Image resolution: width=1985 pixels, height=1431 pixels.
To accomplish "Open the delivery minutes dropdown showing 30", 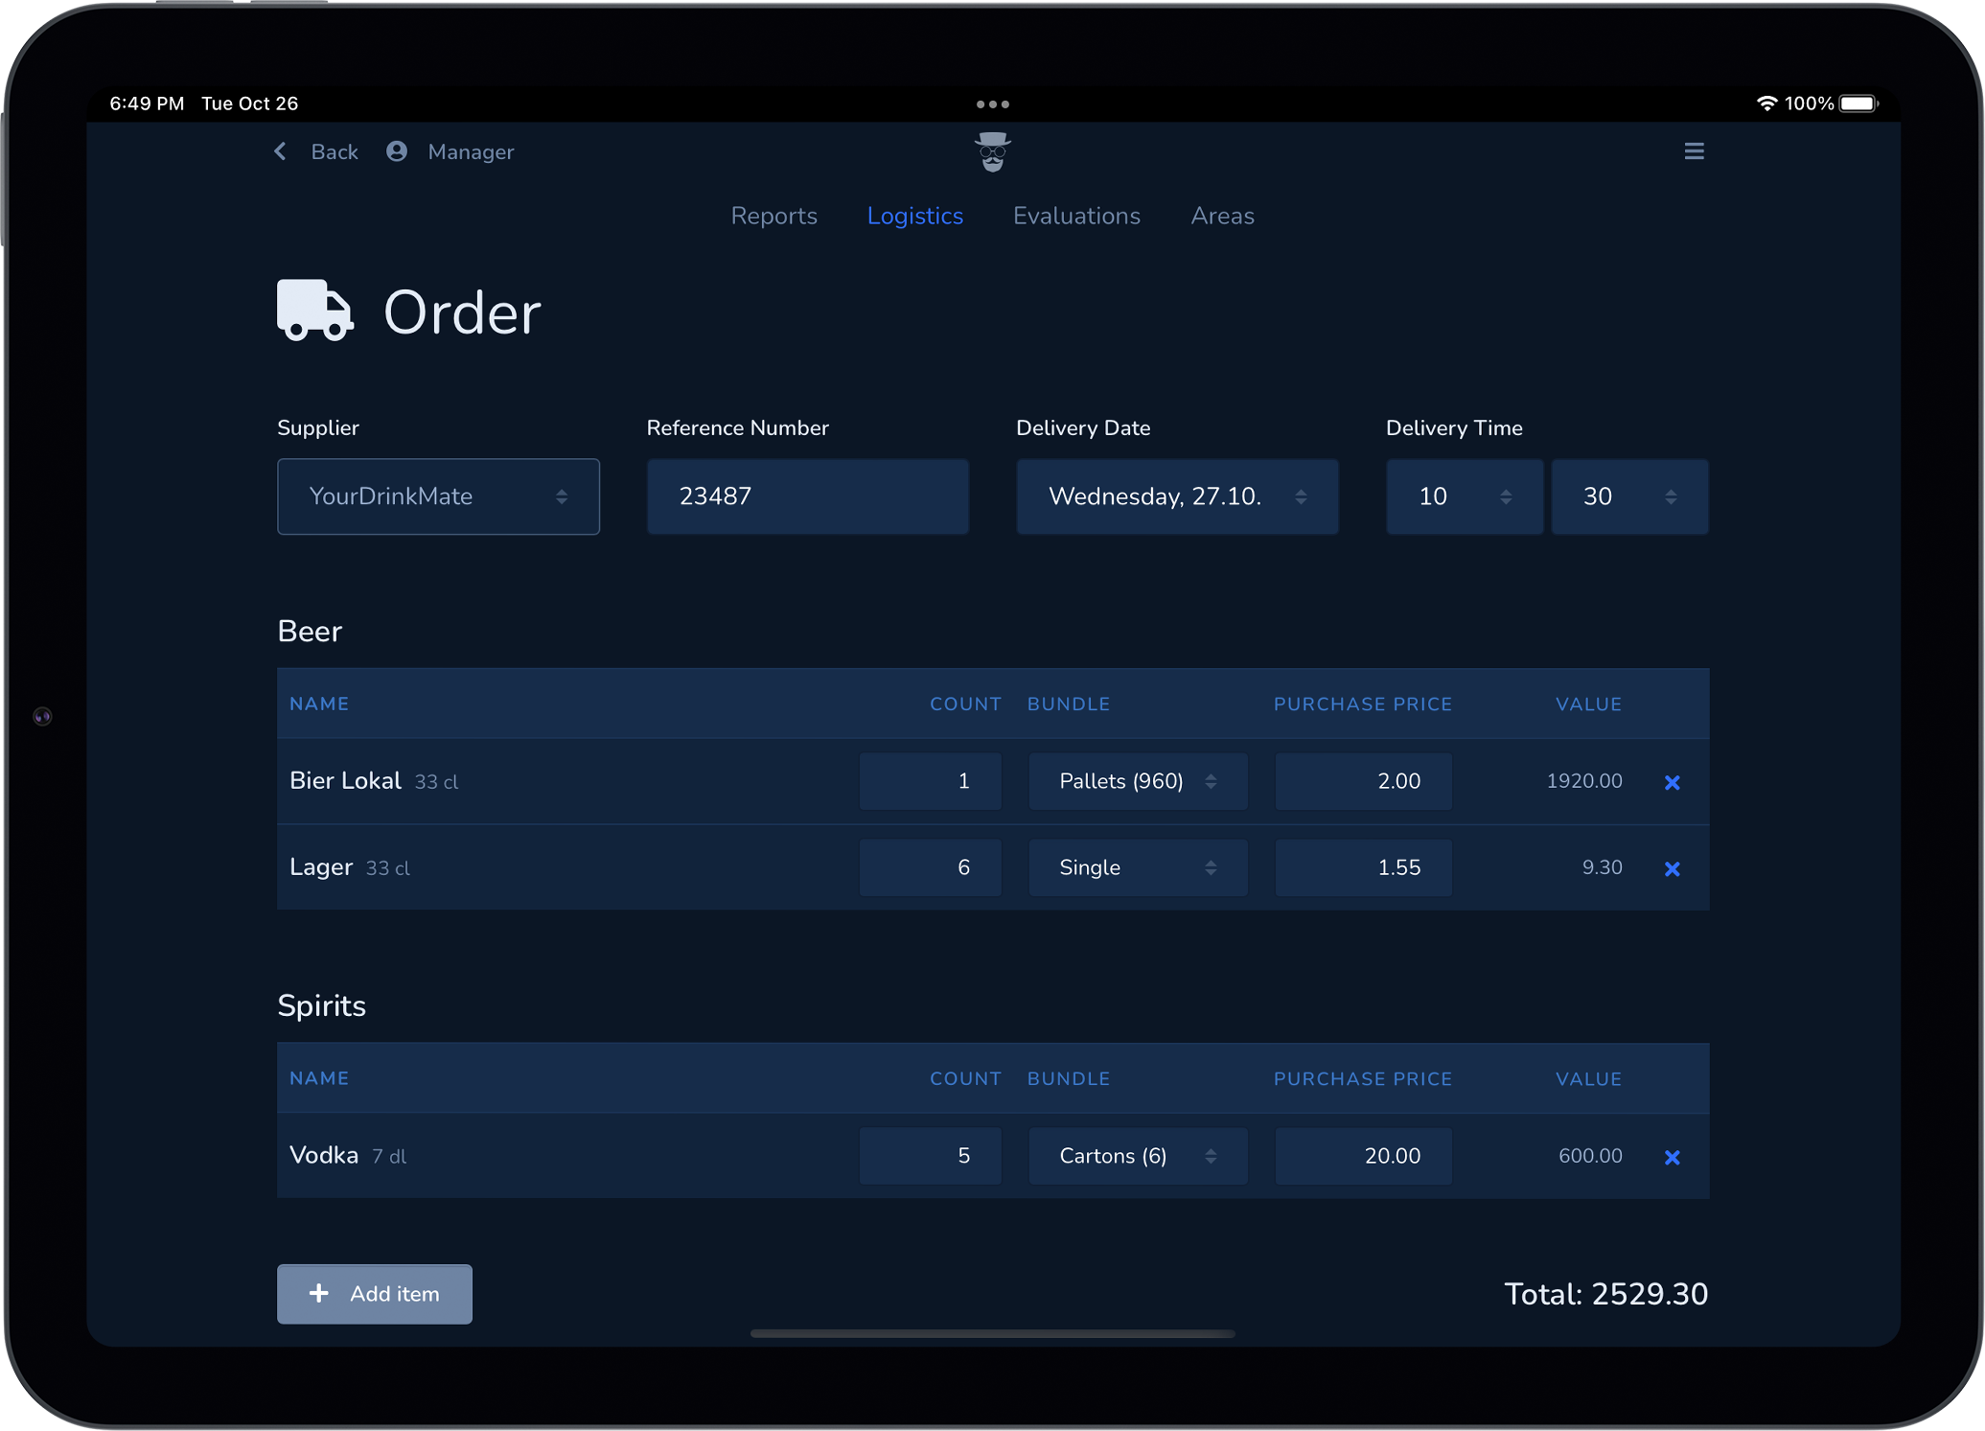I will 1629,496.
